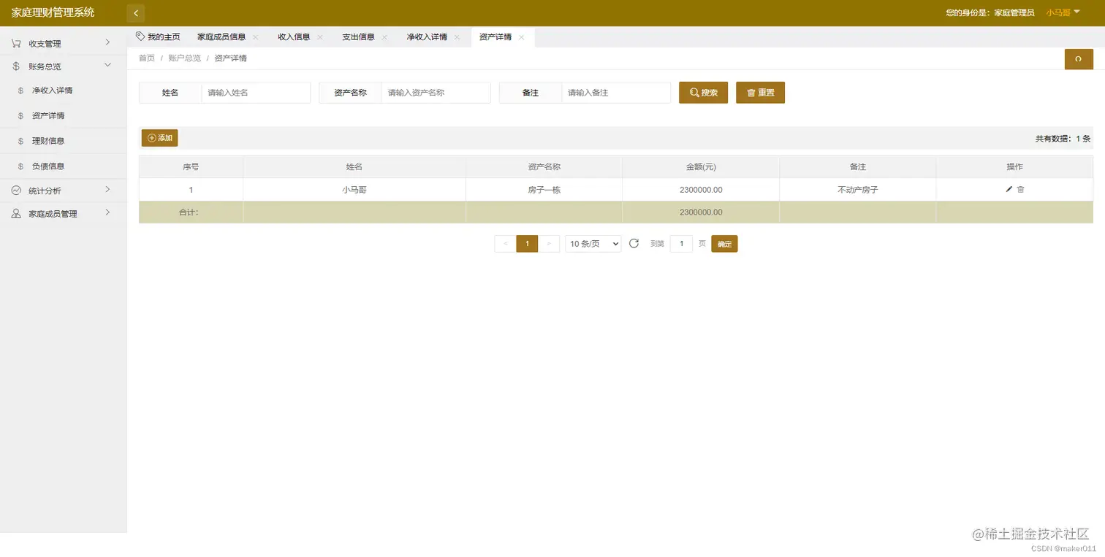This screenshot has width=1105, height=557.
Task: Open the 小马哥 user dropdown menu
Action: pos(1060,12)
